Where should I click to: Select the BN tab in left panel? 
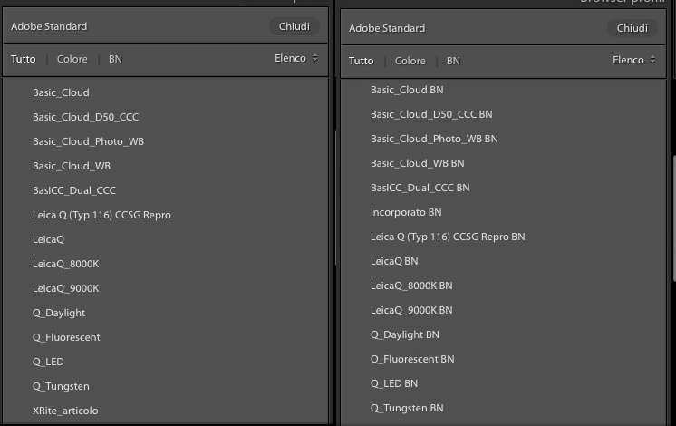pyautogui.click(x=115, y=59)
